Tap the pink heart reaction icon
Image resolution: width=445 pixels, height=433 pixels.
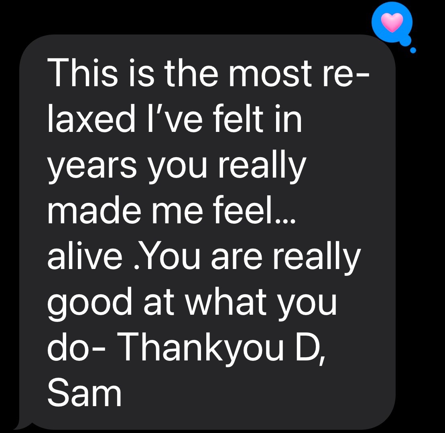point(392,22)
